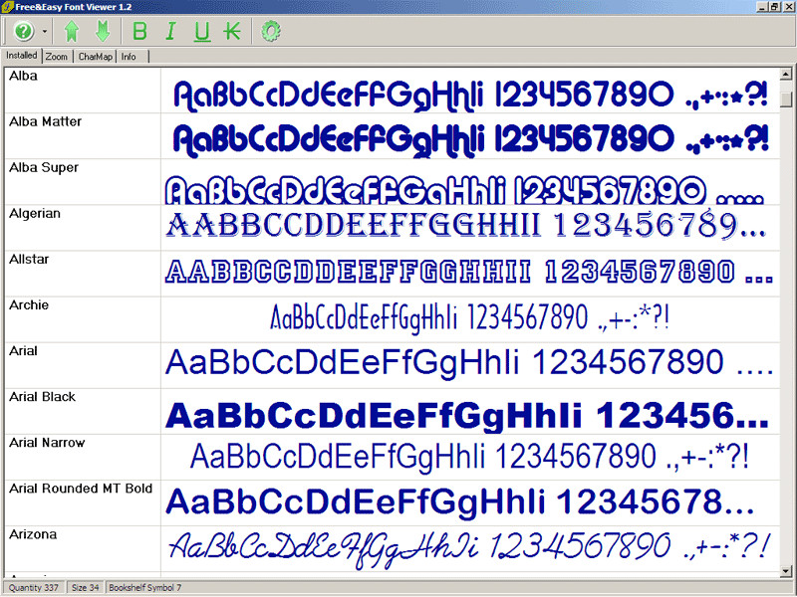797x597 pixels.
Task: Click the vertical scrollbar thumb
Action: pos(786,99)
